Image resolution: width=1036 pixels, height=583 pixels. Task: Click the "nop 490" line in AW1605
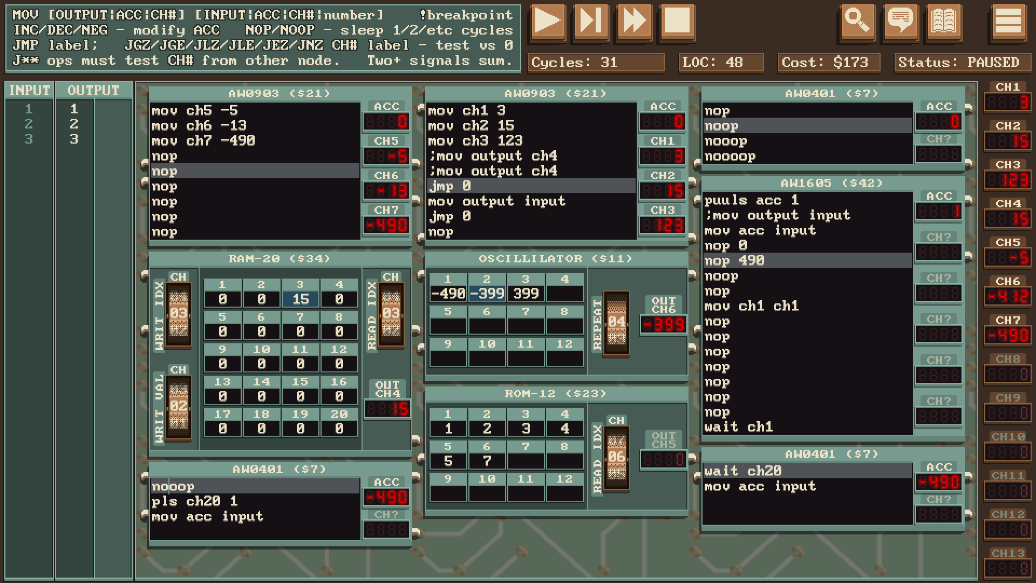click(734, 261)
